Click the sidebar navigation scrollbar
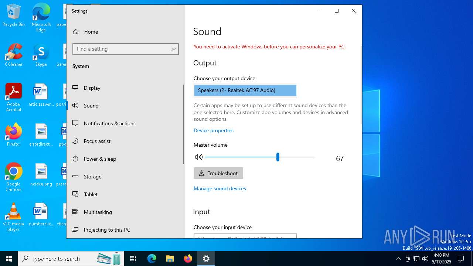 pyautogui.click(x=184, y=125)
